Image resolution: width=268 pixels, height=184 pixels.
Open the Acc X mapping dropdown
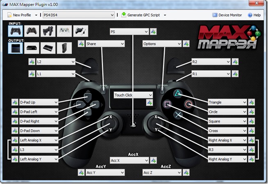(x=129, y=160)
